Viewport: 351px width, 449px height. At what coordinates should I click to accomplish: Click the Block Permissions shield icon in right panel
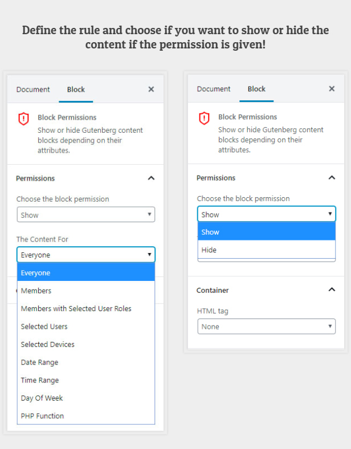click(x=204, y=118)
